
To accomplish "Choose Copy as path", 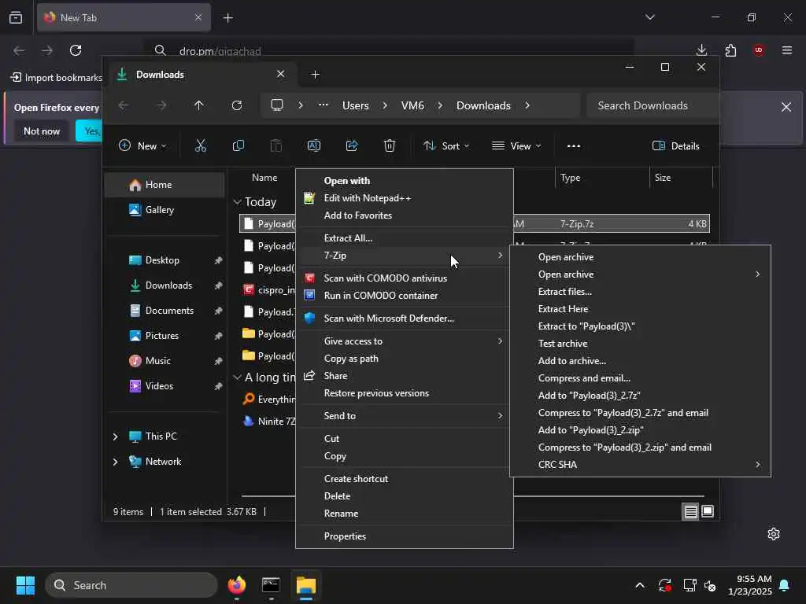I will pyautogui.click(x=405, y=359).
